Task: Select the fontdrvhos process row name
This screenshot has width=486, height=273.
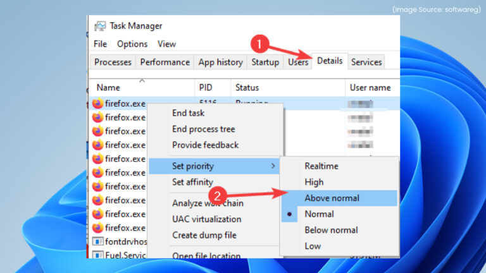Action: (126, 241)
